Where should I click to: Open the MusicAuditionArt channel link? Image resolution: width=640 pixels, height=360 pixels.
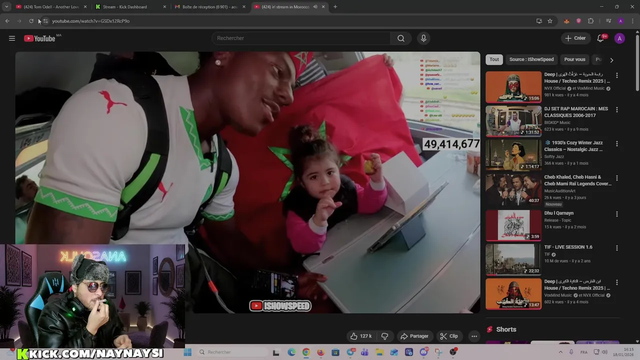tap(559, 191)
